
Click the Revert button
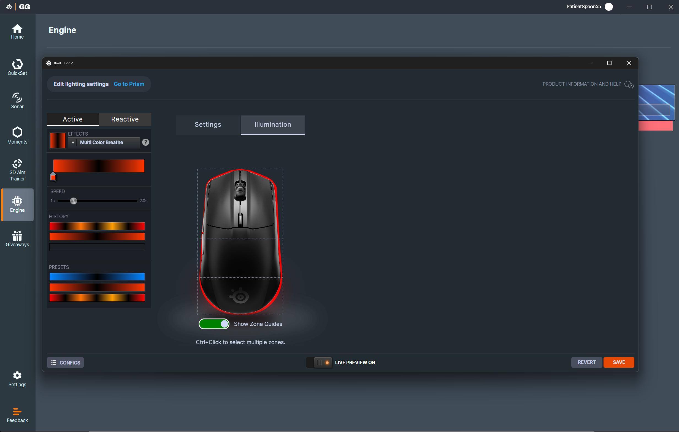tap(586, 362)
